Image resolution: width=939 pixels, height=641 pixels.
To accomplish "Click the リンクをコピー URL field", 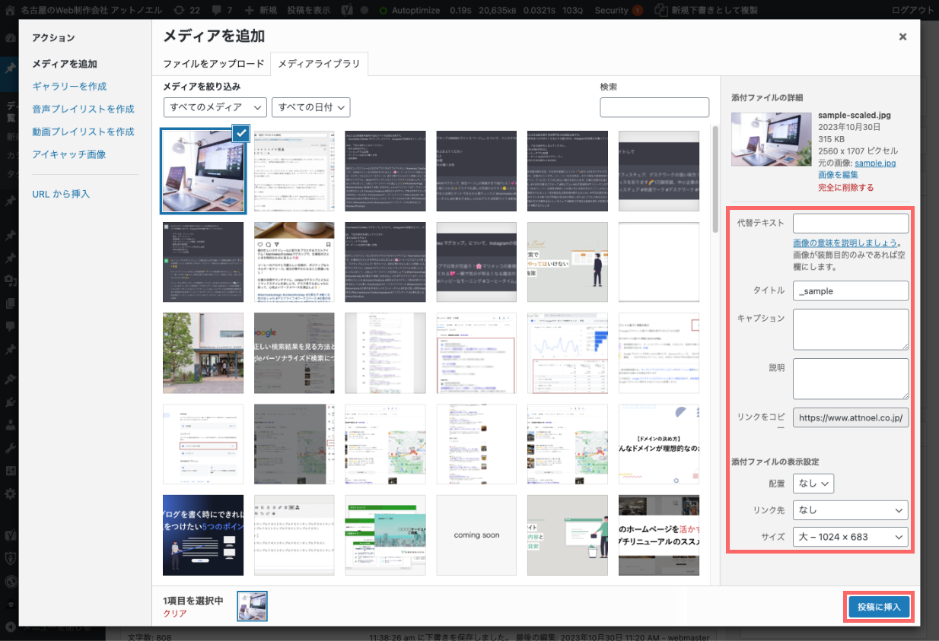I will (x=851, y=418).
